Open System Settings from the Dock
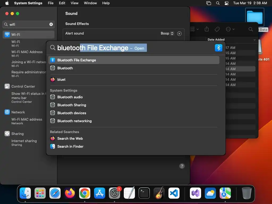 (x=114, y=193)
